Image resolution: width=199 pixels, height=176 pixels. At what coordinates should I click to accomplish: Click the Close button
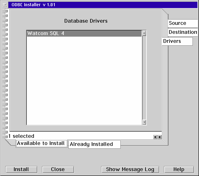58,169
